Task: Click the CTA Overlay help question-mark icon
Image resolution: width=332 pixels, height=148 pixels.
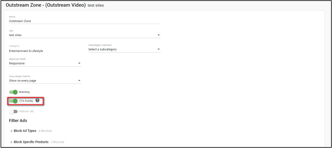Action: 37,101
